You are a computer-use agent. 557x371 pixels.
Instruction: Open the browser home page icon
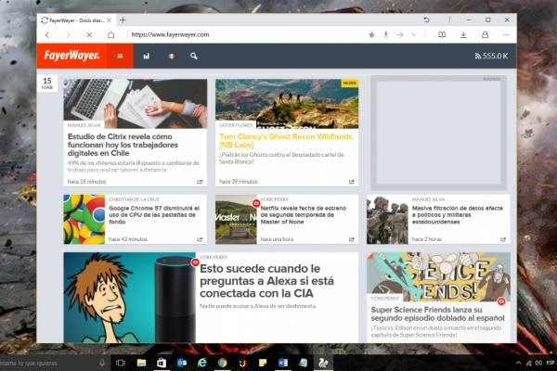[110, 35]
